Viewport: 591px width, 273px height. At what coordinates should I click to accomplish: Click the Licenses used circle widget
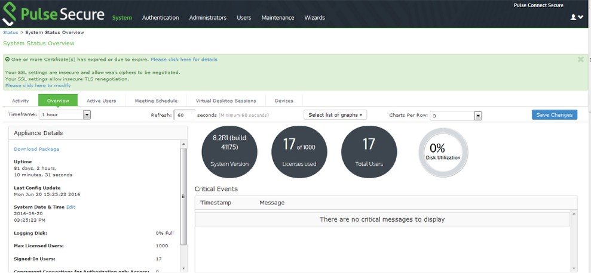(x=299, y=152)
